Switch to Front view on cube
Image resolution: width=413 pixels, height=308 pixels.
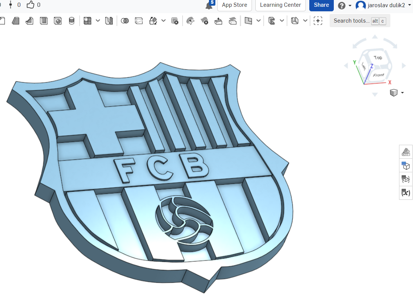coord(379,75)
